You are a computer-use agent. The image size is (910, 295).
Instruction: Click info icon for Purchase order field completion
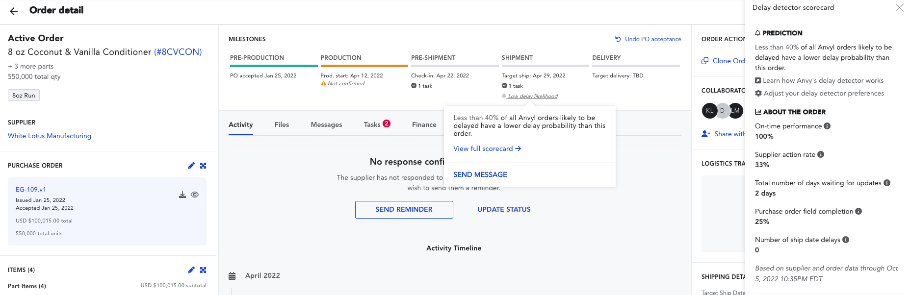pos(858,211)
